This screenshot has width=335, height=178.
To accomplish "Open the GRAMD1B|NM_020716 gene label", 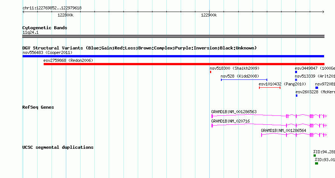I will pos(230,121).
